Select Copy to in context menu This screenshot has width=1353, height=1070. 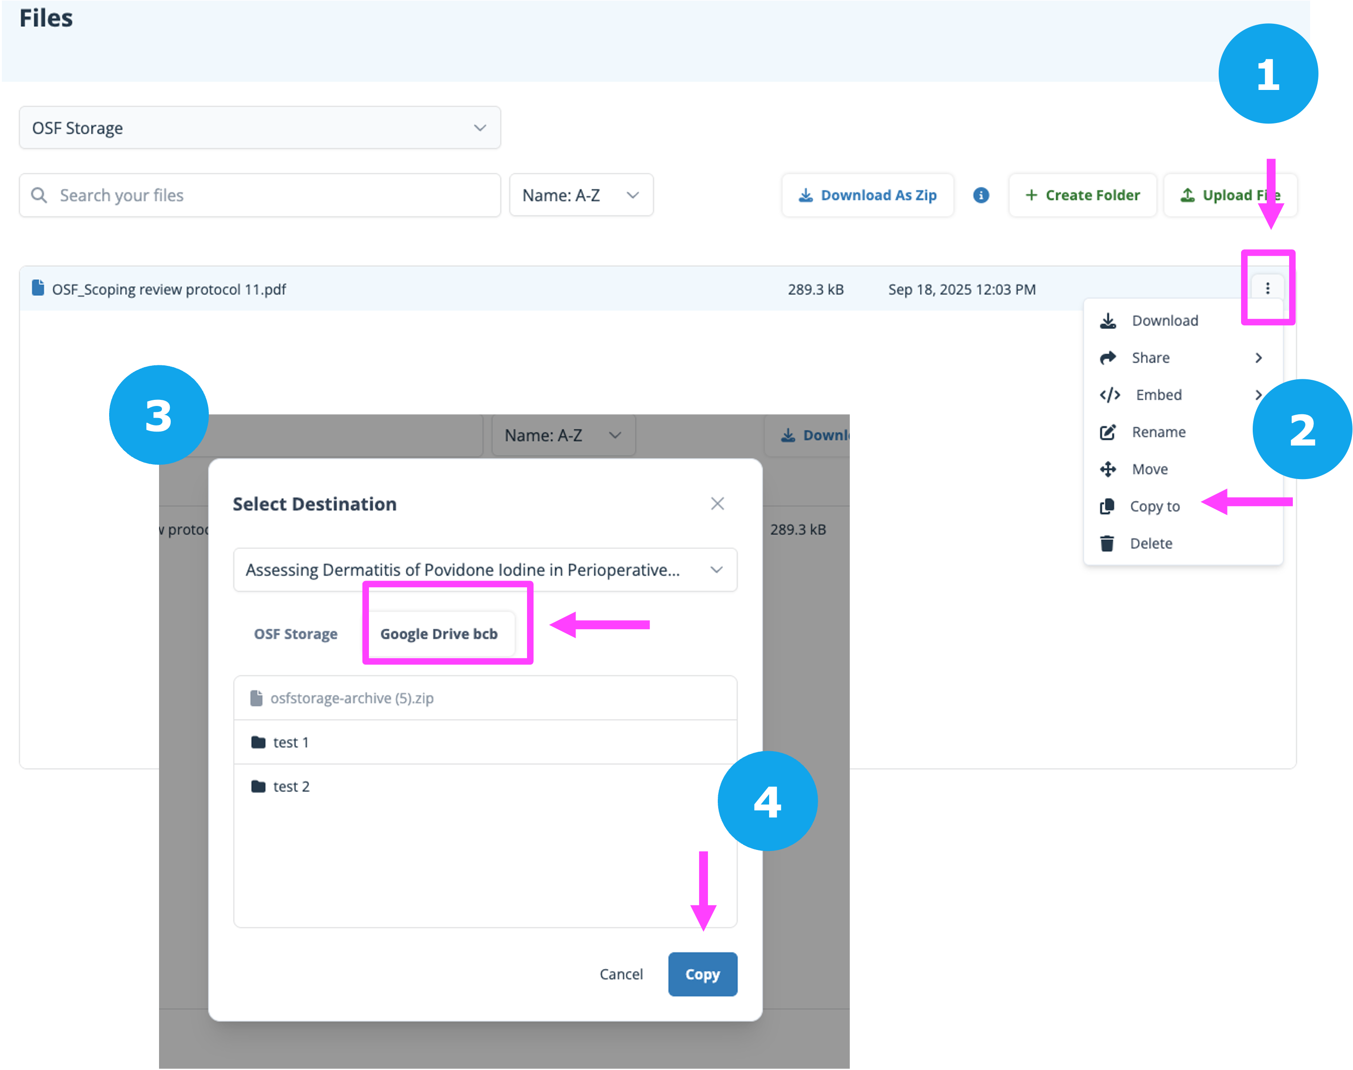click(x=1154, y=506)
